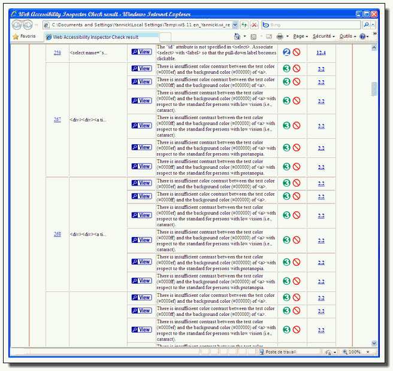Click View for line 268 0000ff cataract row
The height and width of the screenshot is (371, 393).
141,240
